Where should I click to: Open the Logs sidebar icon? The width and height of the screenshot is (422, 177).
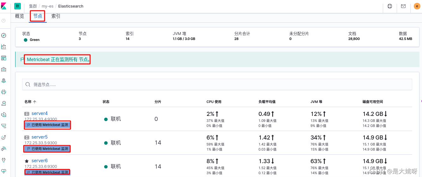tap(4, 115)
